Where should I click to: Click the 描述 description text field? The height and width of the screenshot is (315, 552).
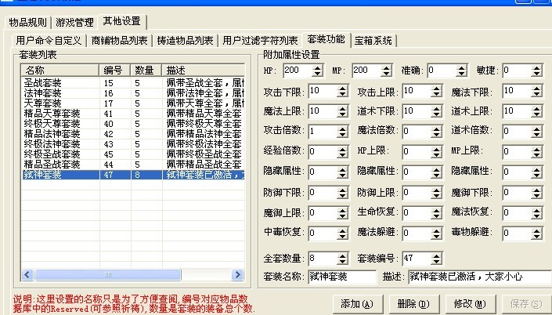tap(480, 277)
